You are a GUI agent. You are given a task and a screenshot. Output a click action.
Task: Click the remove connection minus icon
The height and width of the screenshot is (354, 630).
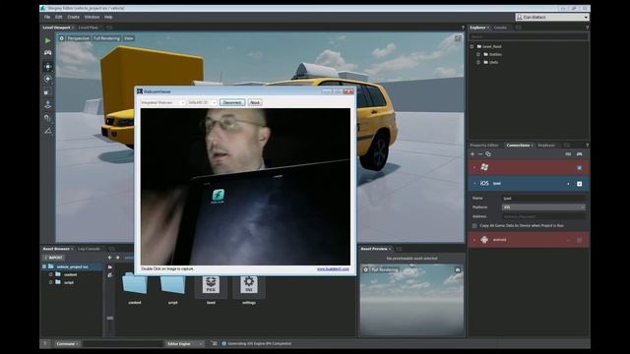pyautogui.click(x=480, y=154)
